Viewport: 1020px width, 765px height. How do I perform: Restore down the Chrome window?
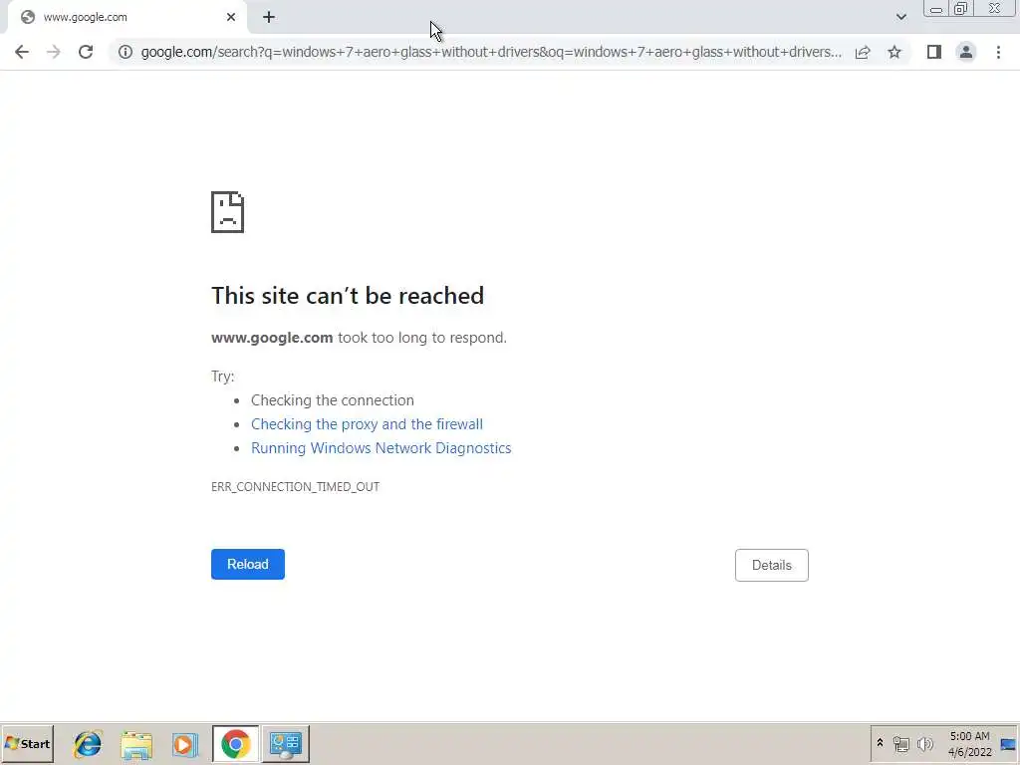point(961,9)
